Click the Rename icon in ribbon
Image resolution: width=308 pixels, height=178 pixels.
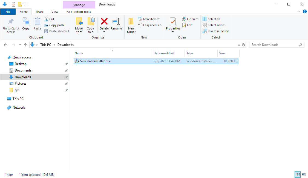116,22
